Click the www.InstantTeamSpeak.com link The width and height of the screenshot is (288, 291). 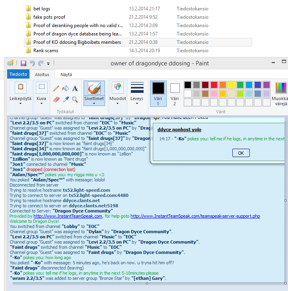(x=68, y=216)
